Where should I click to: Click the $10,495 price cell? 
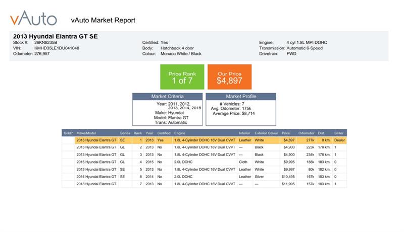click(x=288, y=177)
